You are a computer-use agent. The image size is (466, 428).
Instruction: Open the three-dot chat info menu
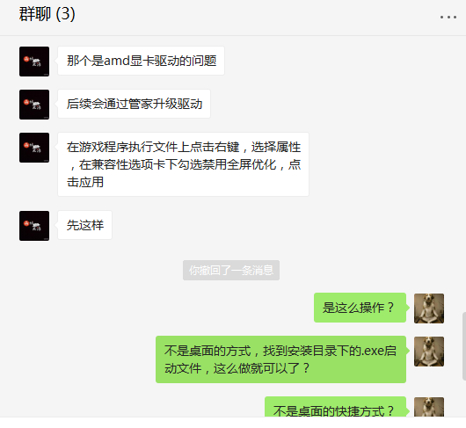pyautogui.click(x=448, y=18)
